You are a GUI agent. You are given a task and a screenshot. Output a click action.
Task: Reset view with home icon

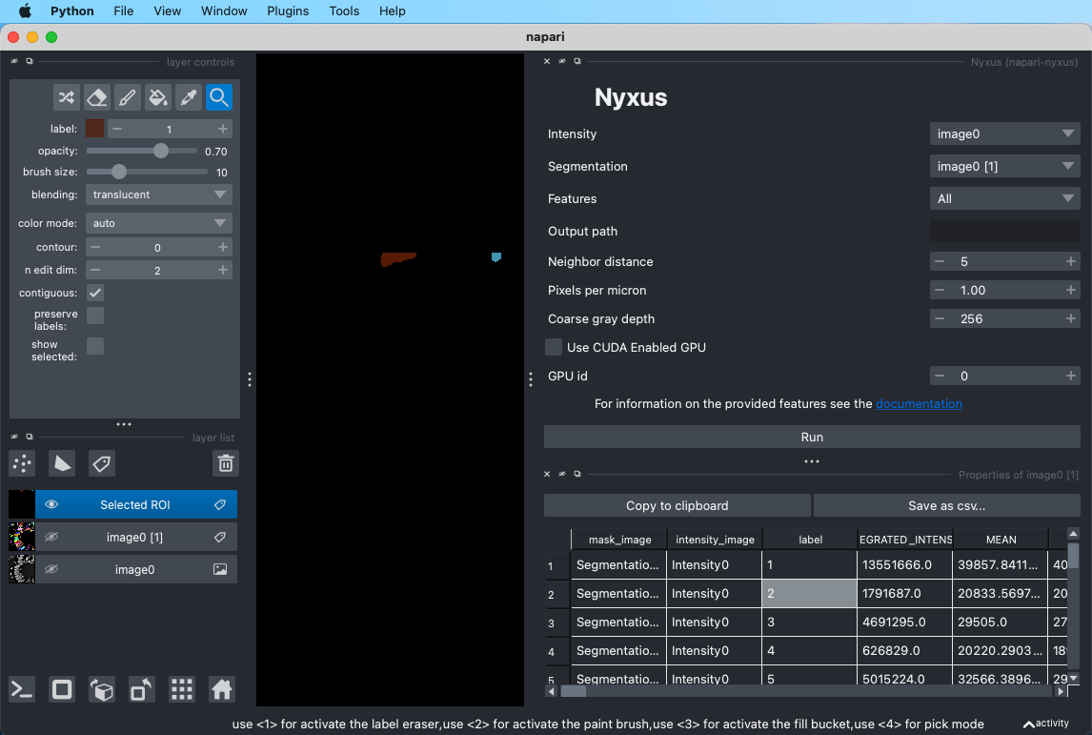point(221,689)
